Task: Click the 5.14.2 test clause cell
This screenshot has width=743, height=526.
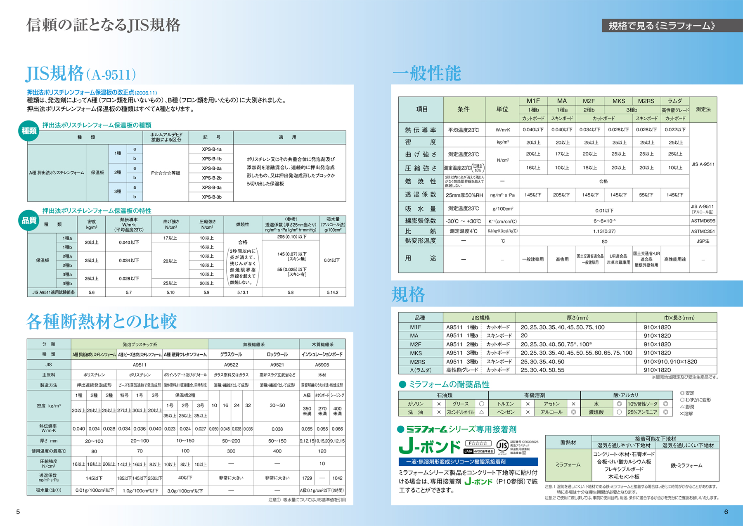Action: [x=333, y=292]
